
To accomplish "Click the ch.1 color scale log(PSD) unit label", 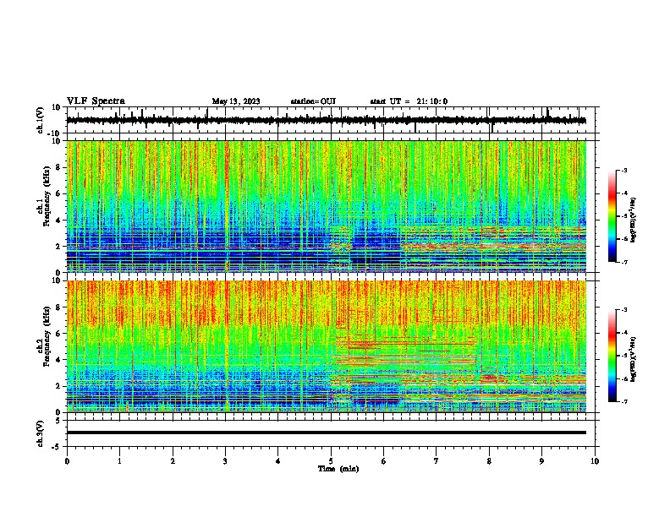I will 633,220.
